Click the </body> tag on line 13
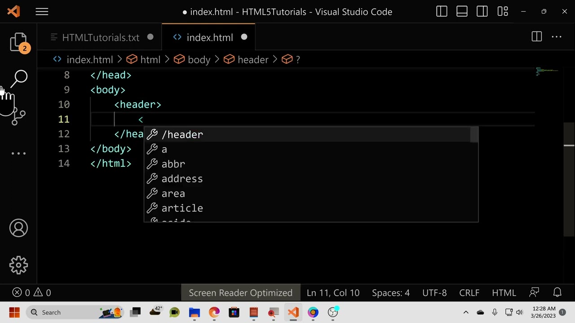 (111, 149)
